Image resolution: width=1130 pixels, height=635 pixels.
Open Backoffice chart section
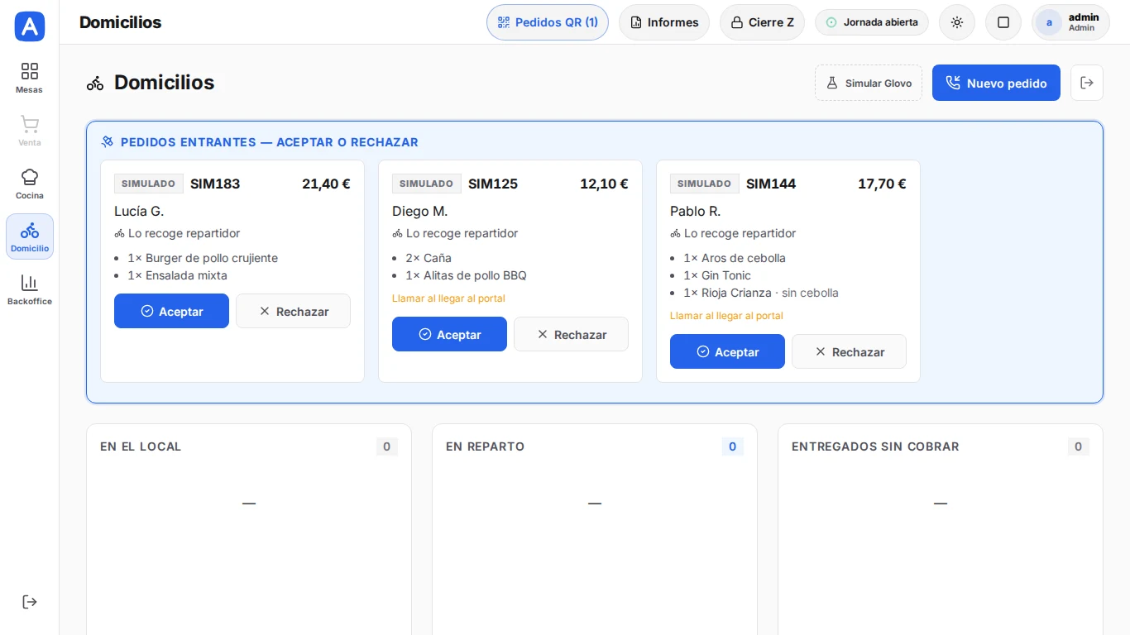[30, 289]
